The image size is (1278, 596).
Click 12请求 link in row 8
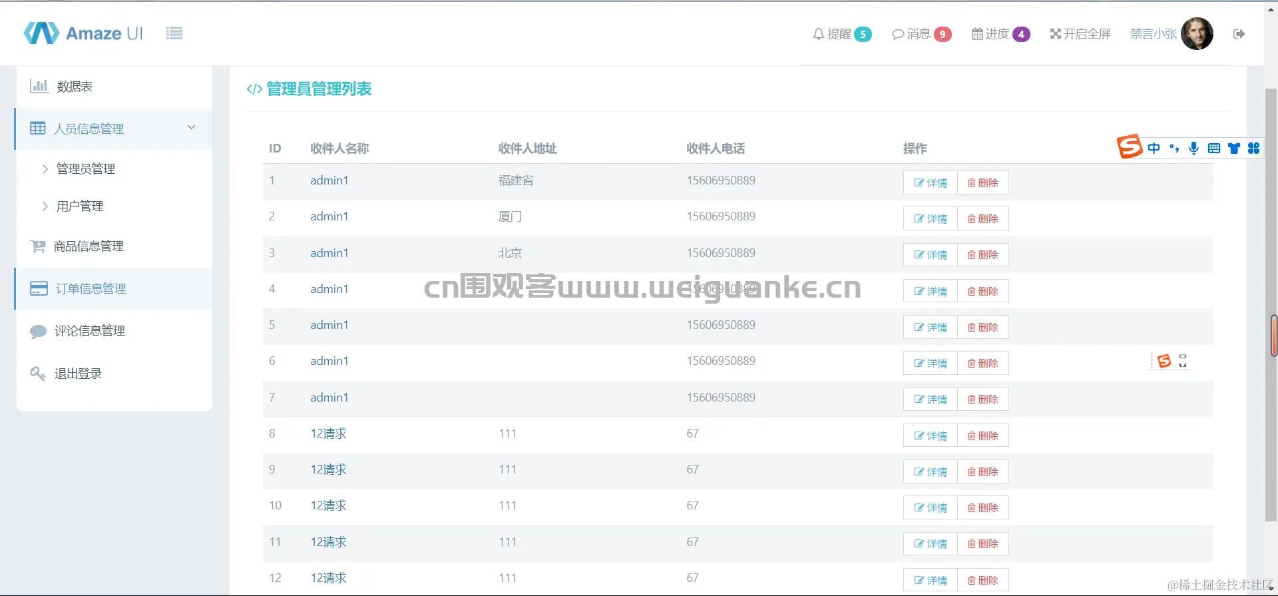point(329,434)
